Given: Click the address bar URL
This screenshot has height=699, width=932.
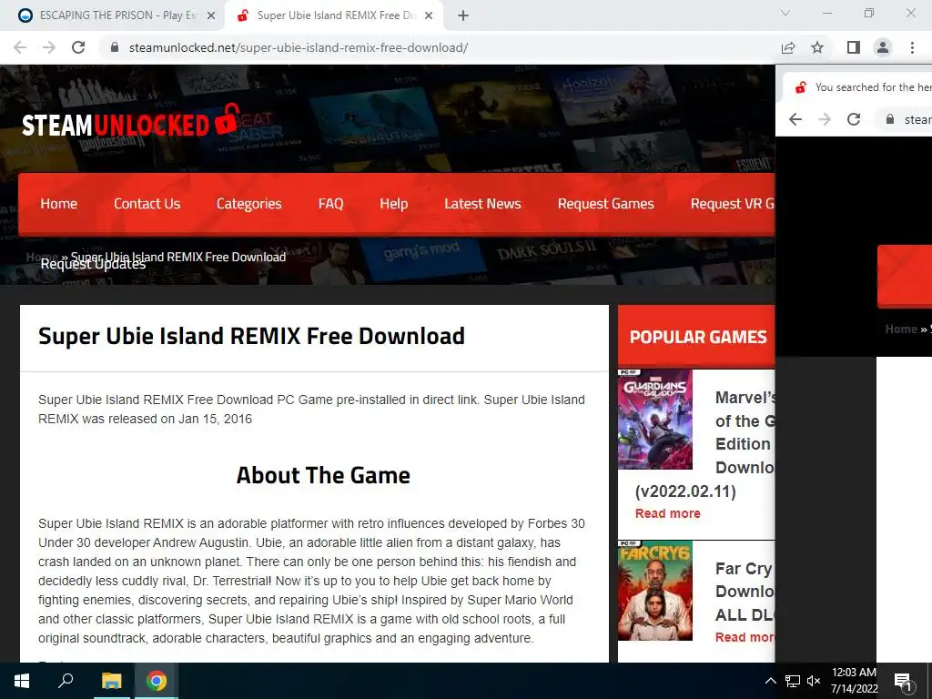Looking at the screenshot, I should pyautogui.click(x=299, y=47).
